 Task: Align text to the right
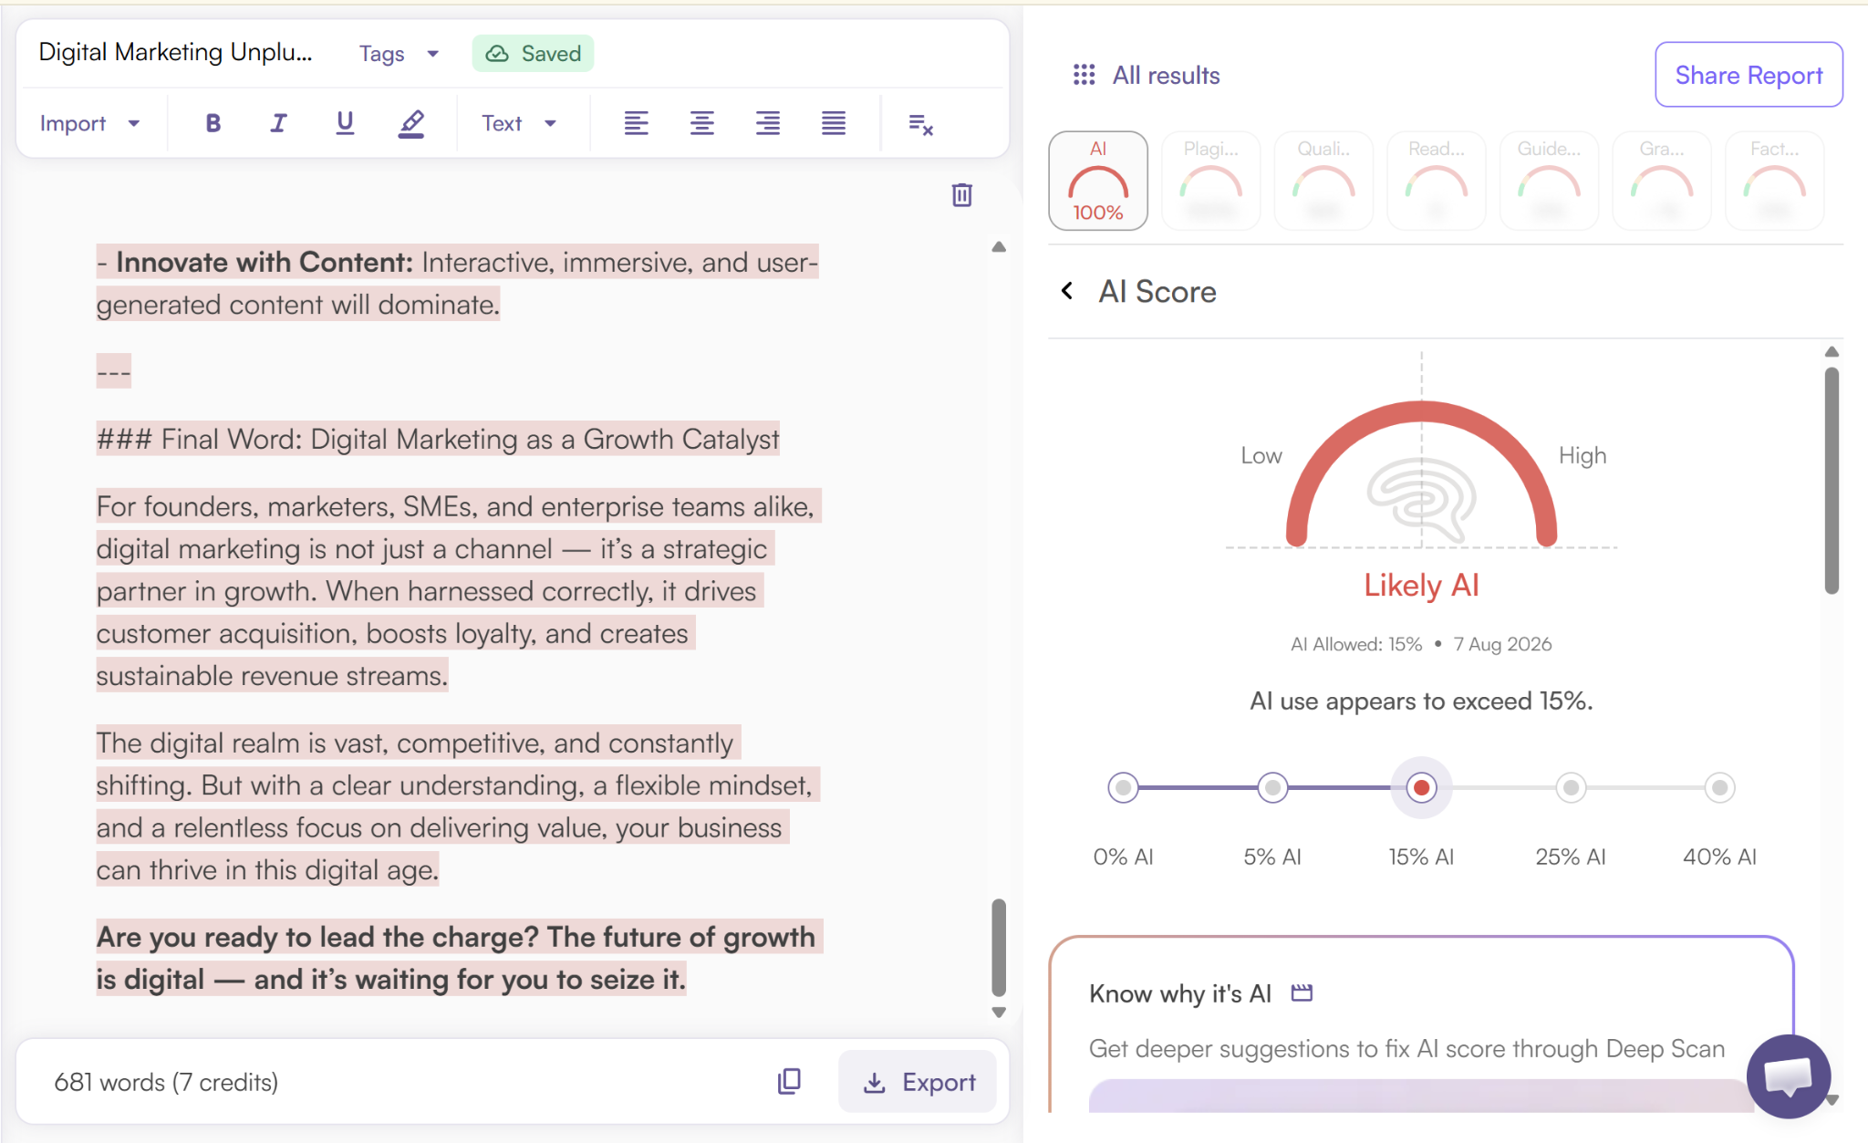click(768, 123)
